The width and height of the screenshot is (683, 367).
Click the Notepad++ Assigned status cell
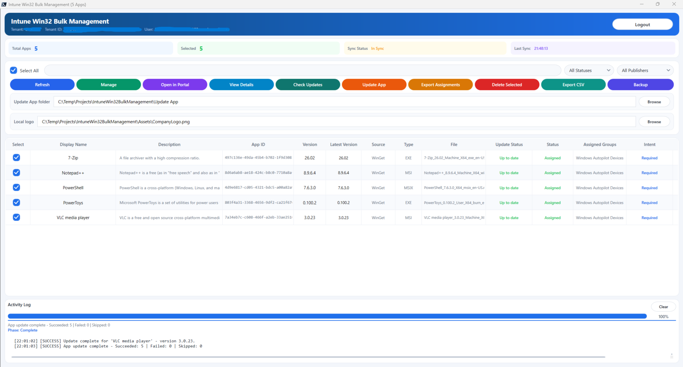552,173
